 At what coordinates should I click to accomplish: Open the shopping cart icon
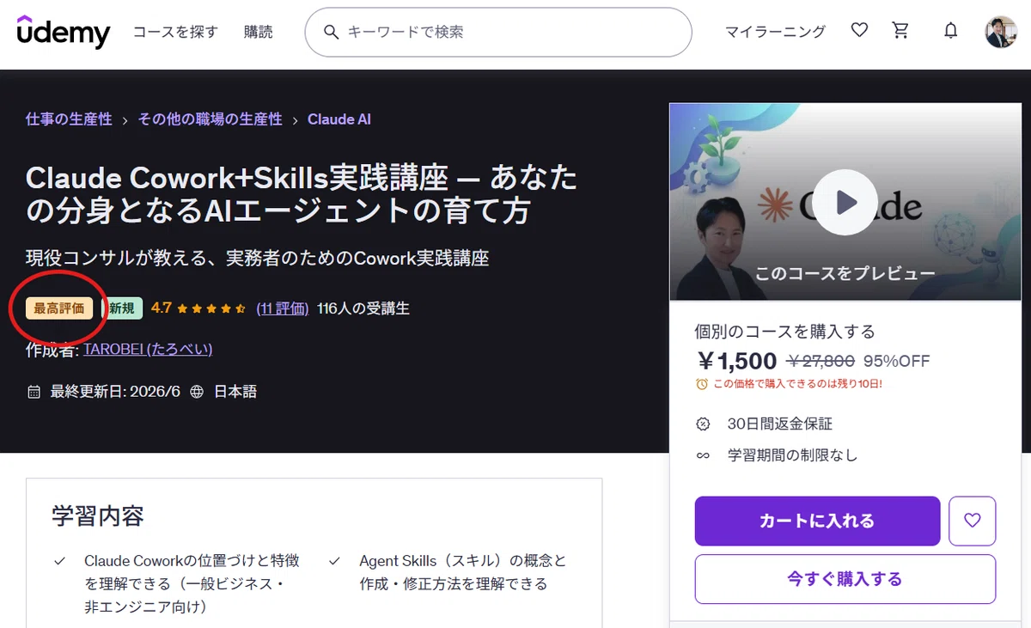pos(900,31)
